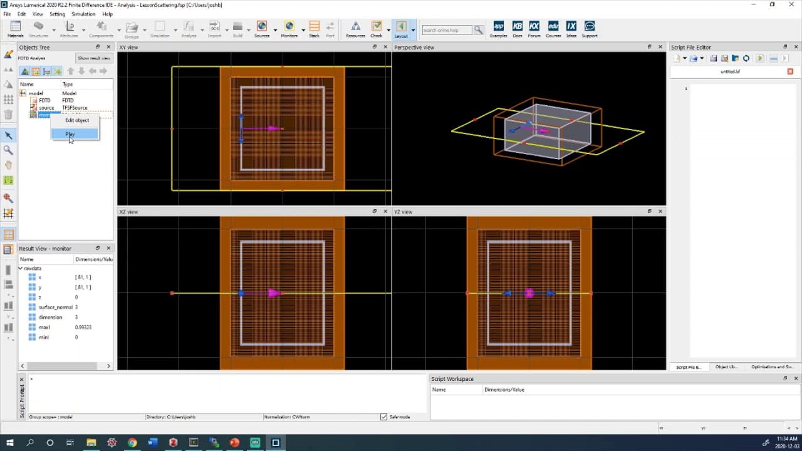This screenshot has width=802, height=451.
Task: Choose Play from context menu
Action: [x=75, y=134]
